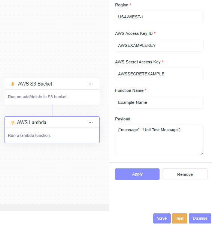
Task: Click the Region input field
Action: (159, 17)
